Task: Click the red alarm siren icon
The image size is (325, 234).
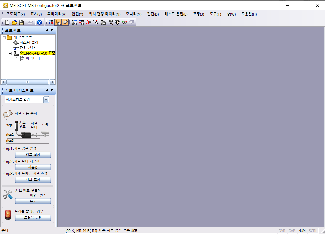Action: click(x=8, y=215)
